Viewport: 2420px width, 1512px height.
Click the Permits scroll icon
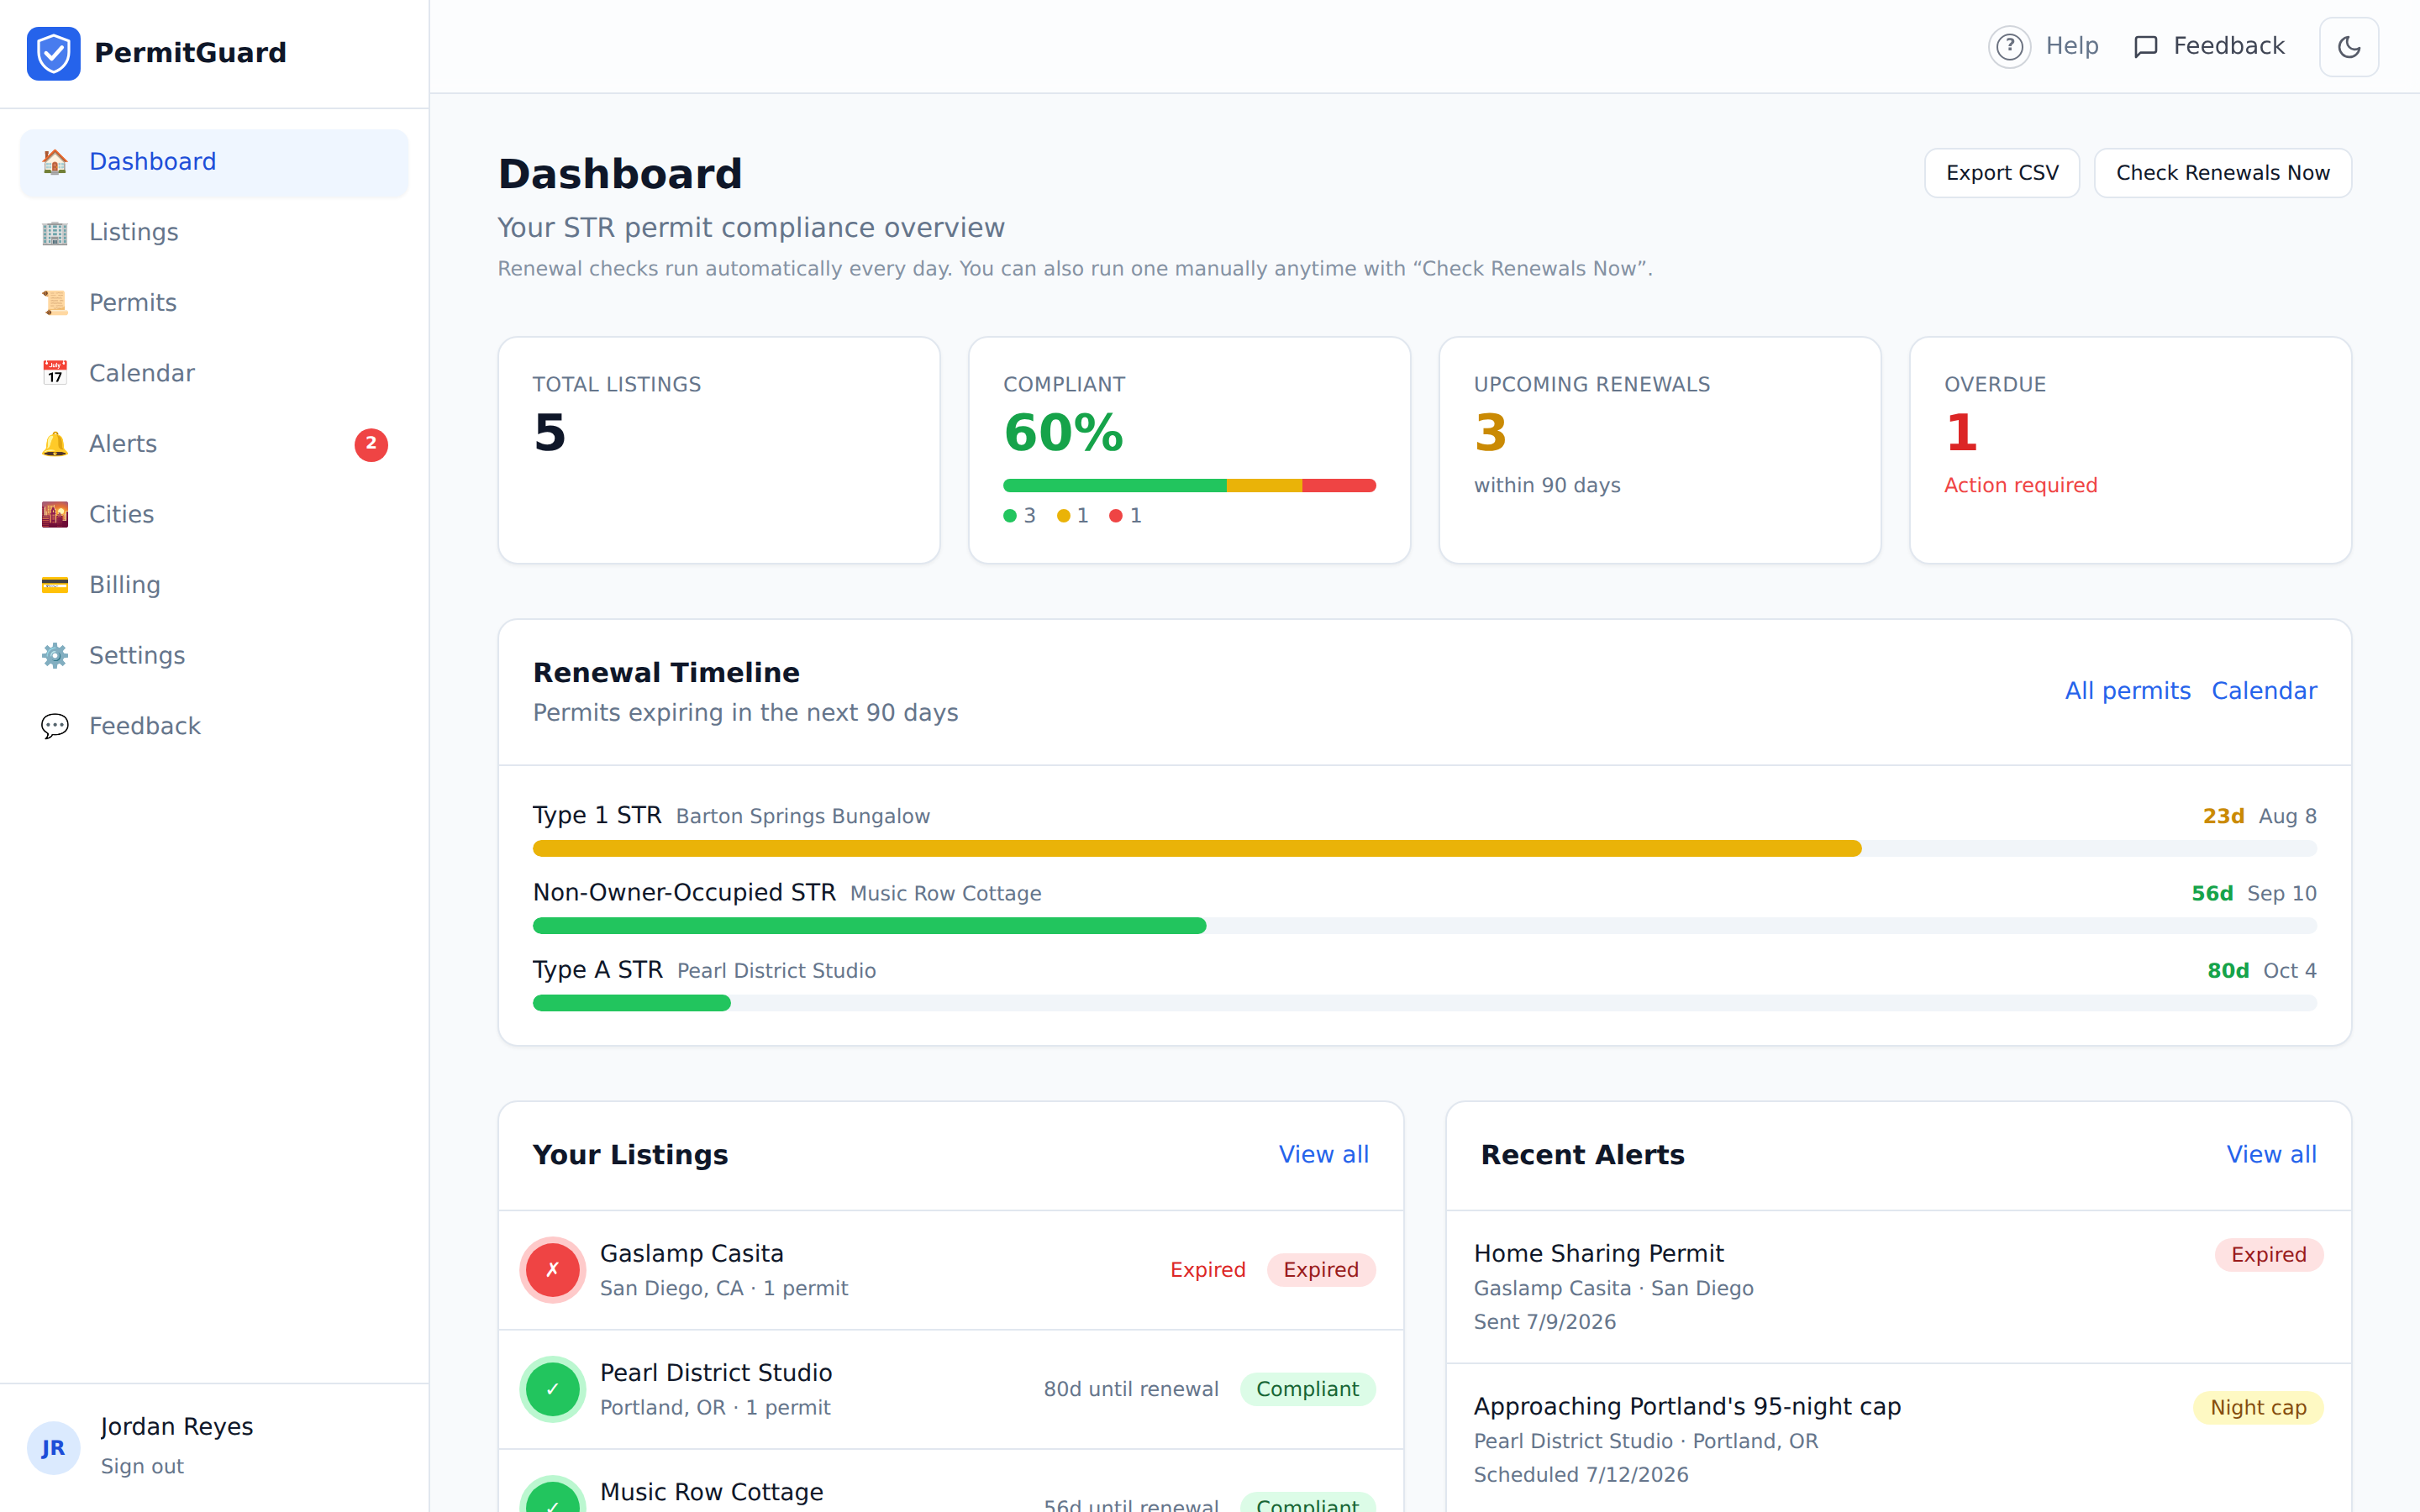pos(55,303)
